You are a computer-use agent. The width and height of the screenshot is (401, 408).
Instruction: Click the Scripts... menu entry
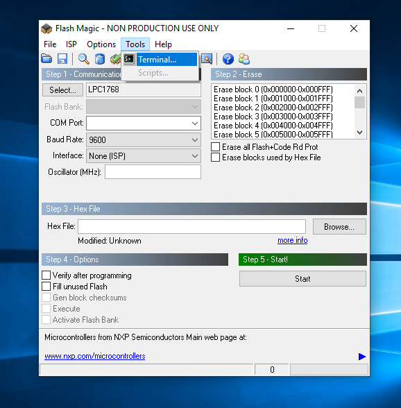(160, 73)
